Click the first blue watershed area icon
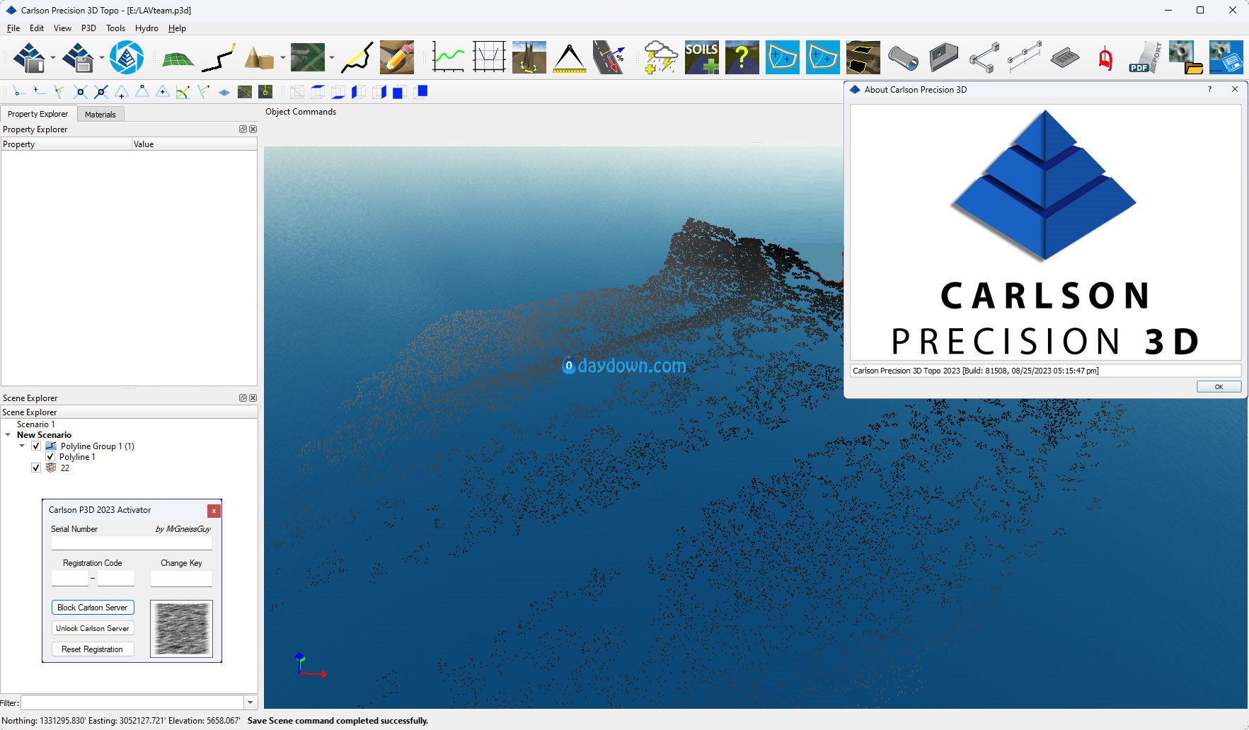Image resolution: width=1249 pixels, height=730 pixels. (782, 57)
